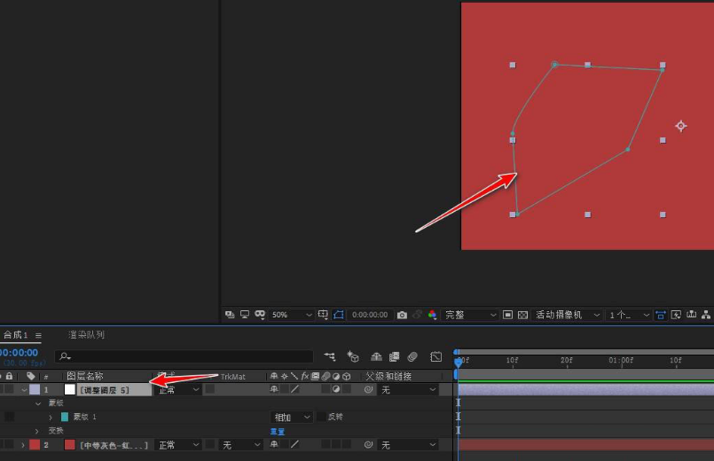This screenshot has height=461, width=714.
Task: Open the RGB channel color management icon
Action: (432, 315)
